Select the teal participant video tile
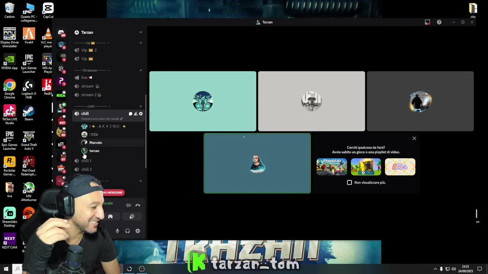Screen dimensions: 488x274 (x=203, y=101)
